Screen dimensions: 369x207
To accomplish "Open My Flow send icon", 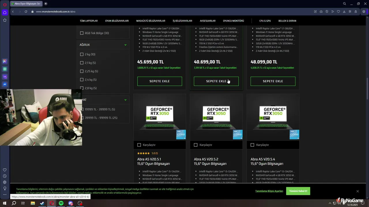I will [333, 11].
